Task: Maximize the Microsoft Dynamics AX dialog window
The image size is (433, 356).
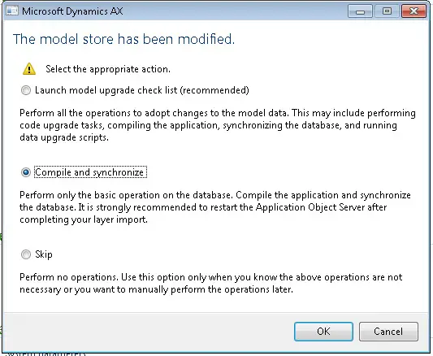Action: click(387, 11)
